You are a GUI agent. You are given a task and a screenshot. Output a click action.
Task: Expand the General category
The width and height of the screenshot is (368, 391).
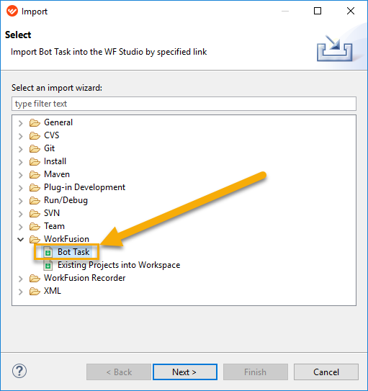[x=21, y=123]
